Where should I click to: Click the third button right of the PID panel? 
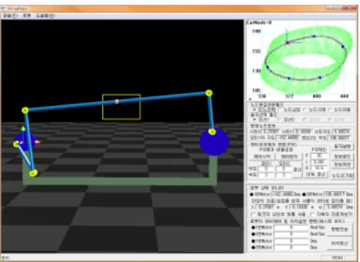point(342,165)
